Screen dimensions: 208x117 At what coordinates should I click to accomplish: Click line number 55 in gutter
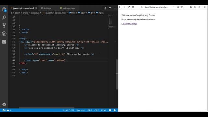(14, 42)
